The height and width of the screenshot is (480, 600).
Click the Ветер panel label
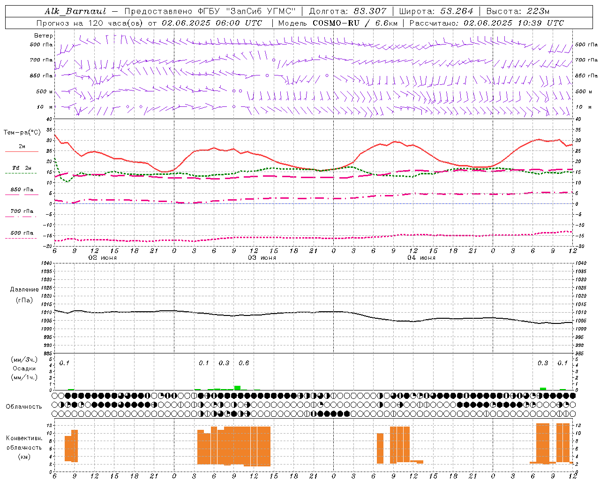coord(44,36)
